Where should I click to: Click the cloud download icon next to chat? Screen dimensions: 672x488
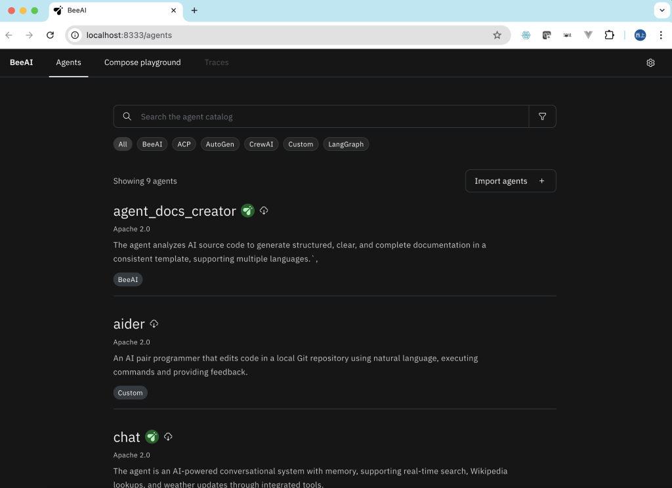pos(168,436)
